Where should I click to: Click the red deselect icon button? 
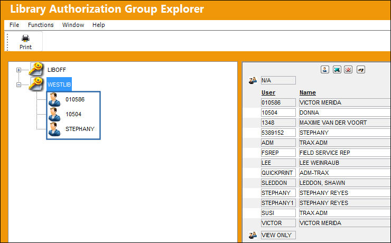[348, 70]
